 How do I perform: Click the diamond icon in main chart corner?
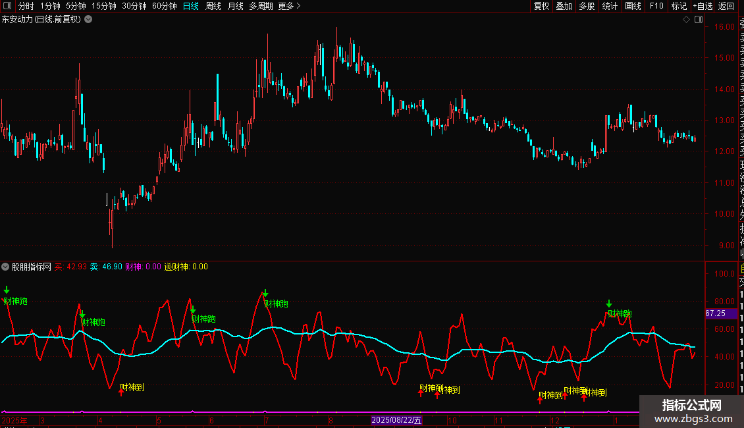tap(686, 20)
